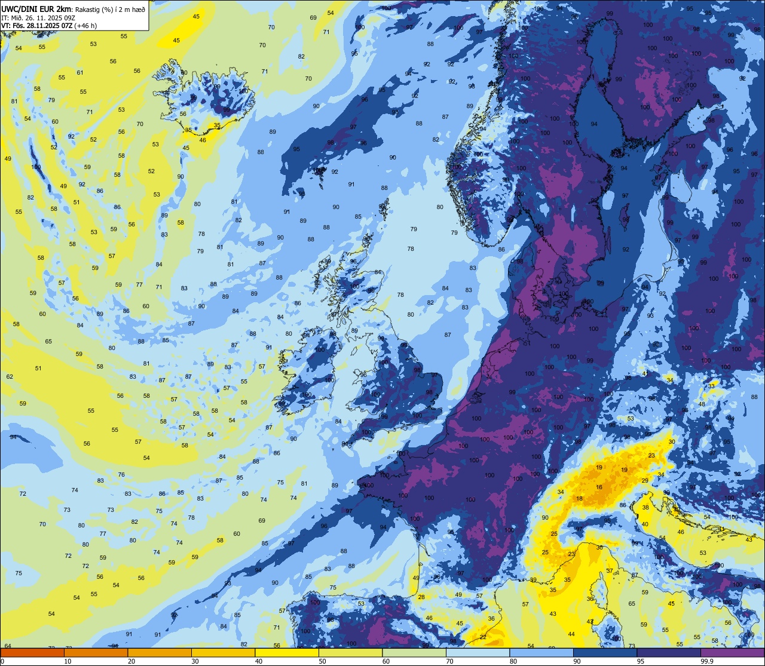The width and height of the screenshot is (765, 666).
Task: Click the humidity value 33 in the yellow patch
Action: tap(711, 386)
